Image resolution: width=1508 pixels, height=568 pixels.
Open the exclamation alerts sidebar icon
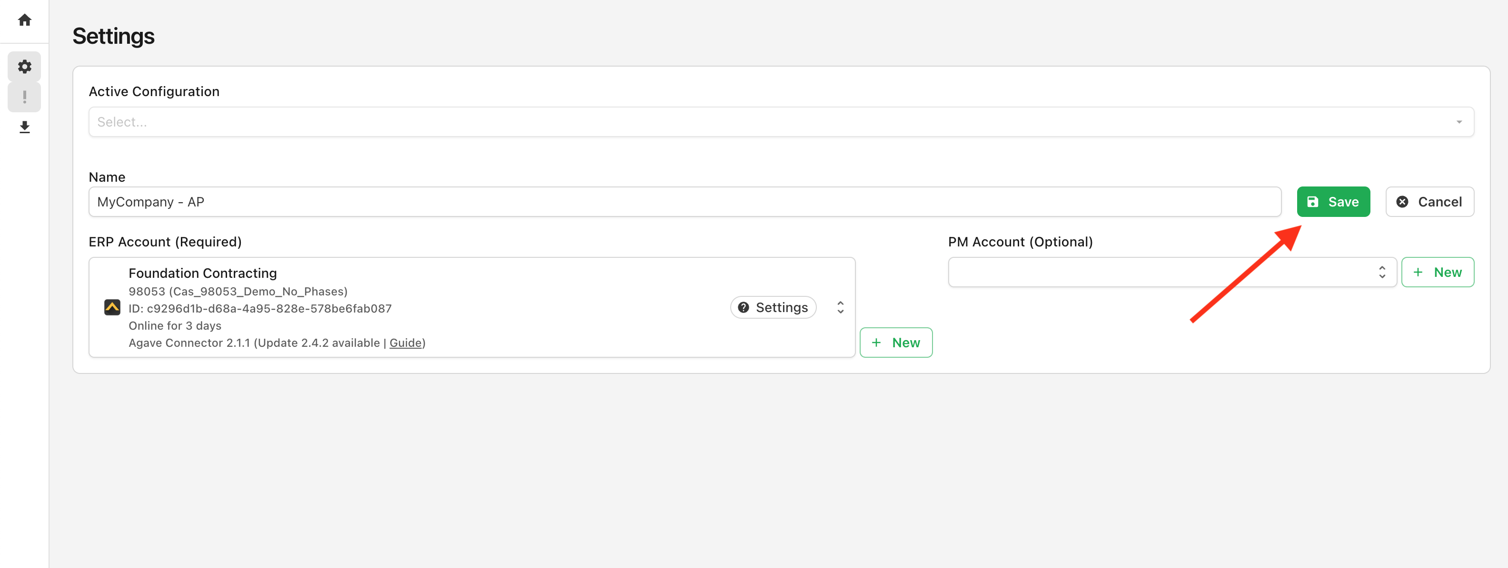point(25,97)
